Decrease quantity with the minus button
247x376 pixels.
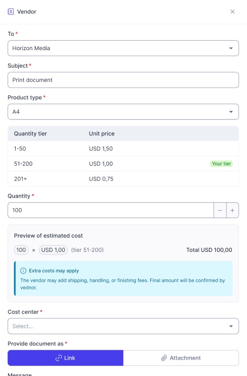click(x=220, y=210)
